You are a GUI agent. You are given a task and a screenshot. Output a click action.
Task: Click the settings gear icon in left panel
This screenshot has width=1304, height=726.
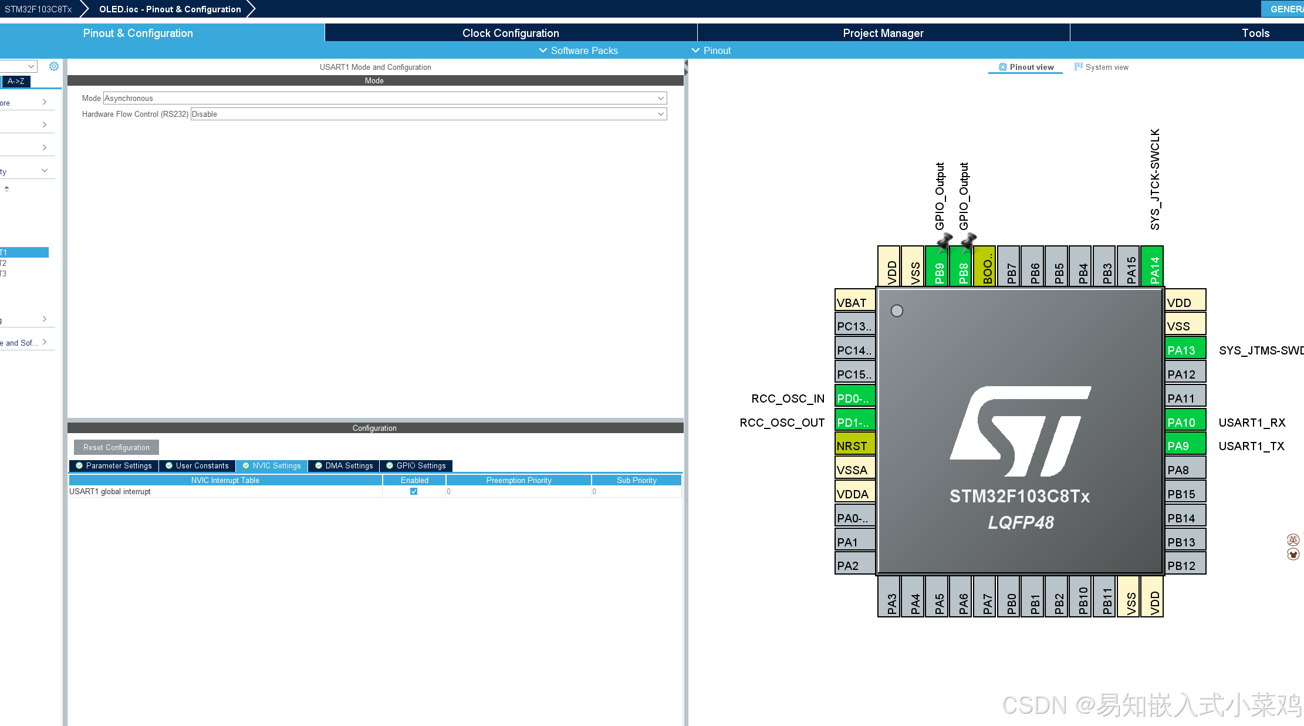coord(54,66)
